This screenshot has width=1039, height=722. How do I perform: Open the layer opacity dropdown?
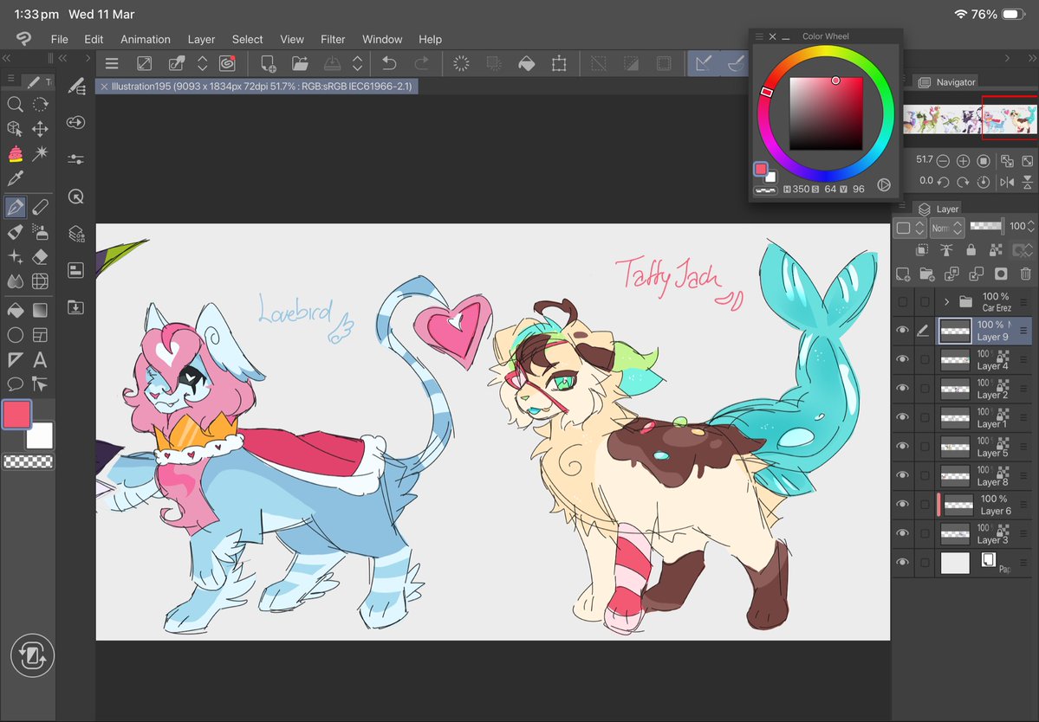(1029, 226)
